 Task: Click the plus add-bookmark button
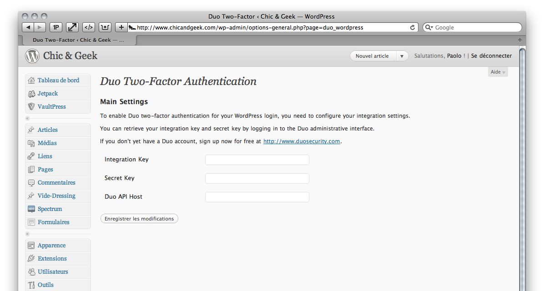coord(121,27)
